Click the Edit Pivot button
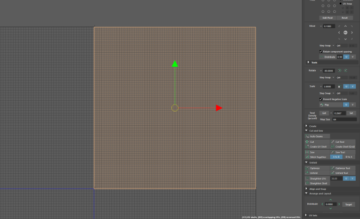This screenshot has width=360, height=219. 328,18
